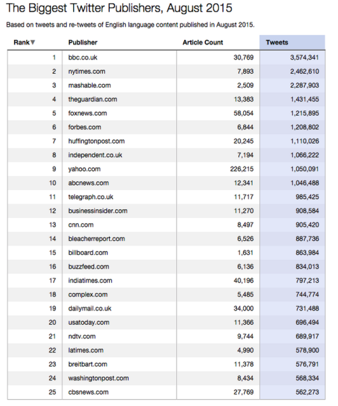Open bleacherreport.com entry
338x406 pixels.
click(96, 239)
